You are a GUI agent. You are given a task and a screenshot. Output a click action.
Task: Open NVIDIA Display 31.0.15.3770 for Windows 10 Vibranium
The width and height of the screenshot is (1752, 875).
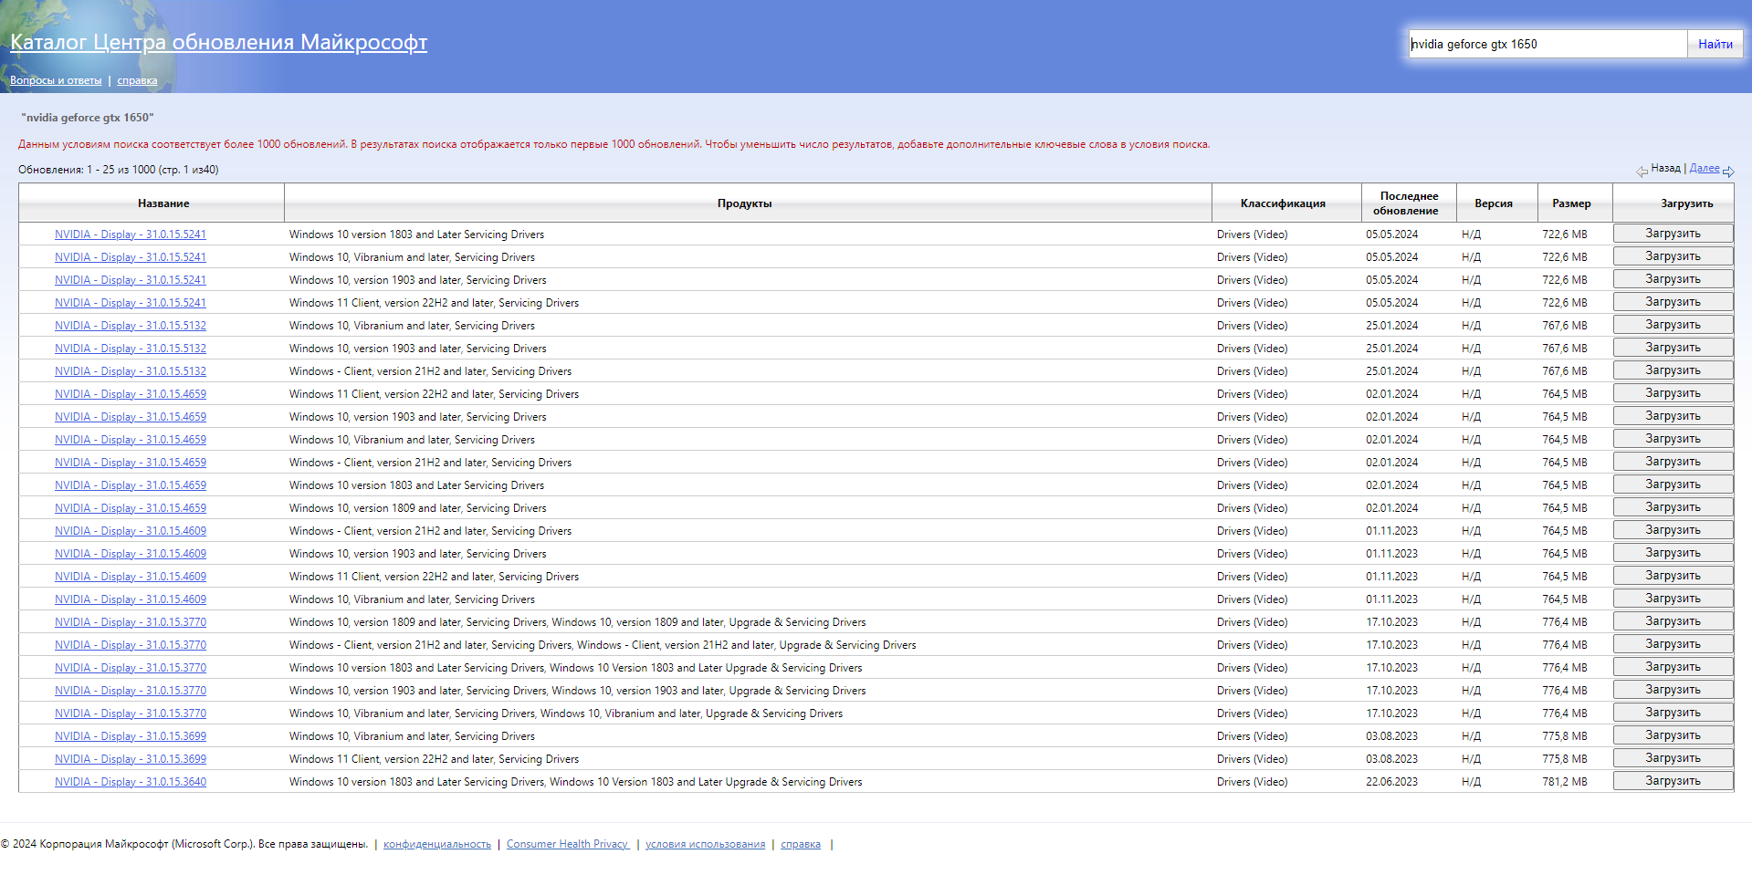(x=131, y=714)
